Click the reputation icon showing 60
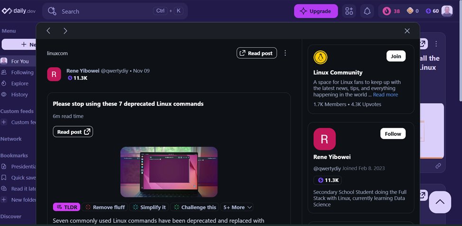Image resolution: width=462 pixels, height=226 pixels. (428, 11)
